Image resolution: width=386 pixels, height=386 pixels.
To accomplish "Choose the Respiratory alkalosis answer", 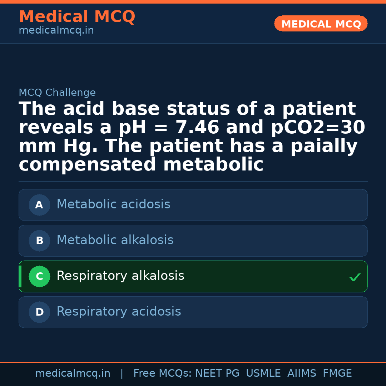I will pos(120,276).
